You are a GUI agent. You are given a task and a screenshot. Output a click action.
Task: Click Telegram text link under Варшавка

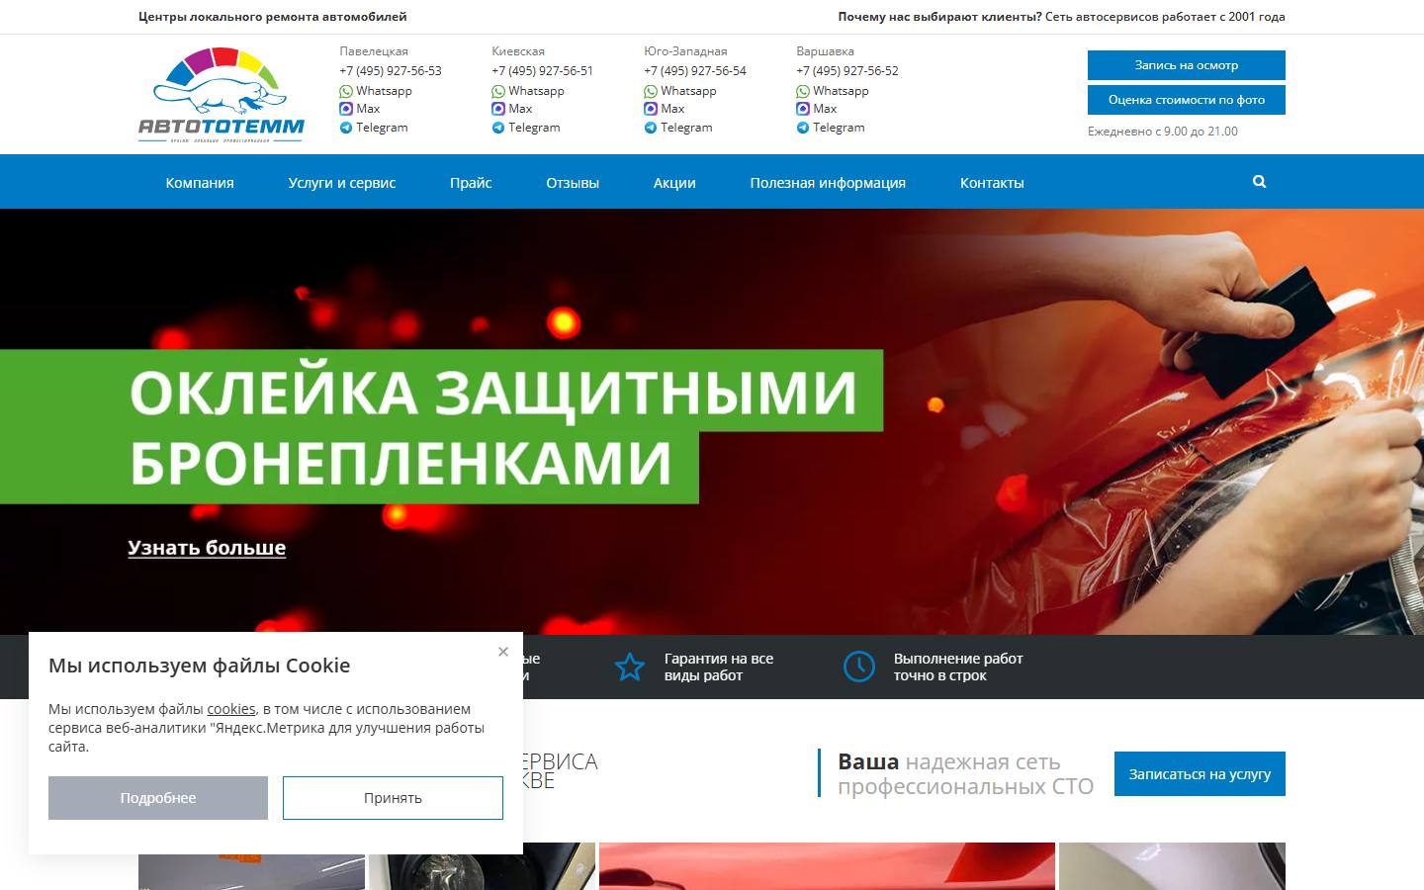coord(839,128)
